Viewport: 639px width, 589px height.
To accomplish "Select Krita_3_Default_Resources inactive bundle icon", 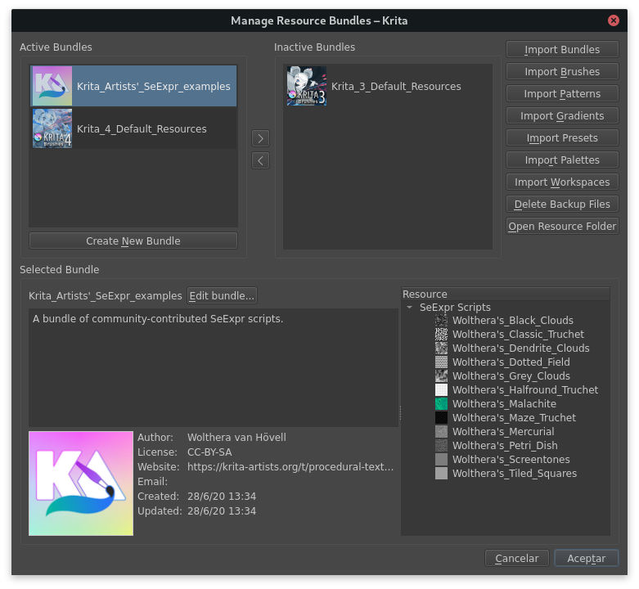I will pyautogui.click(x=307, y=87).
